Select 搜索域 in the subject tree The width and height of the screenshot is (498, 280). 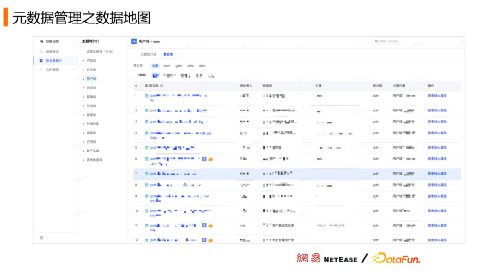(x=91, y=133)
